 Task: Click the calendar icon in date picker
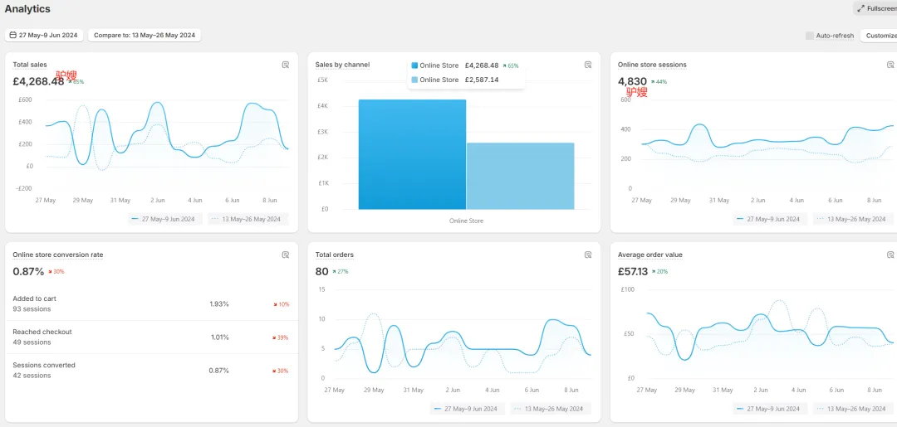(12, 36)
